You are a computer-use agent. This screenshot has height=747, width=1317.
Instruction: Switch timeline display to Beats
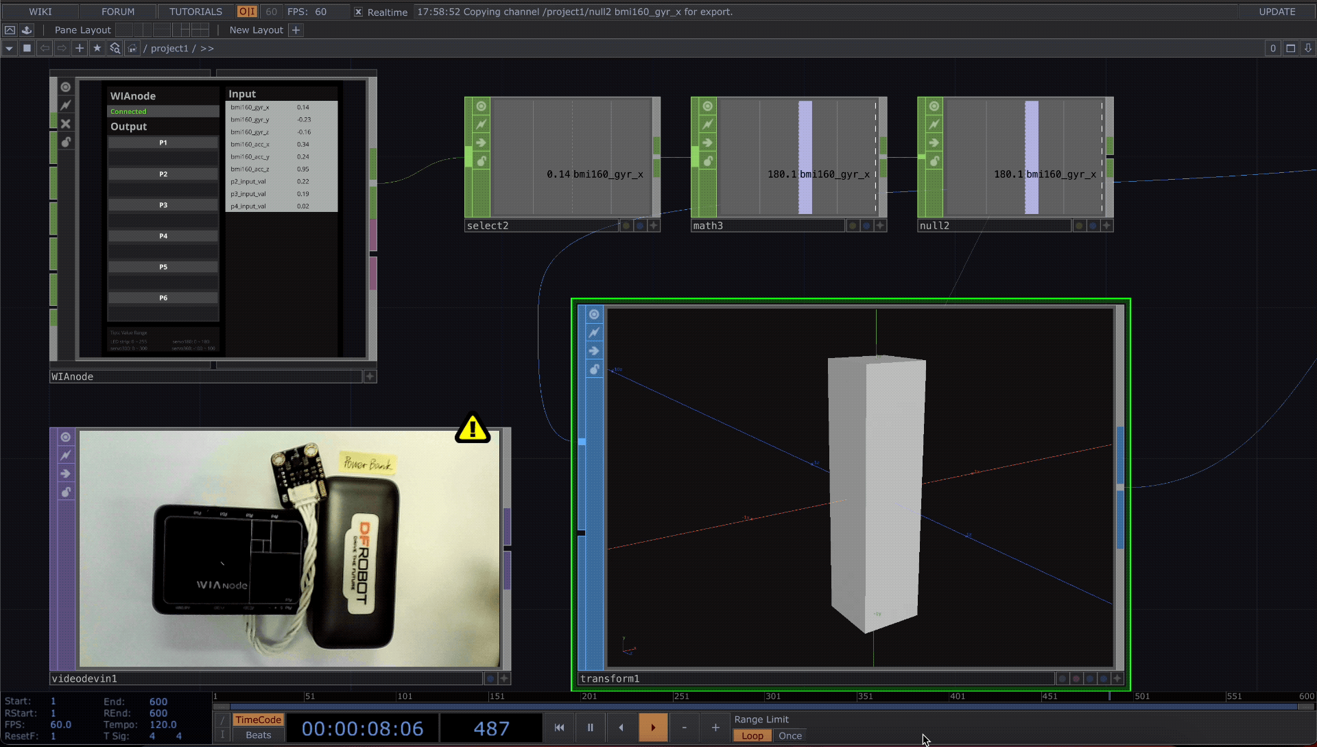click(x=258, y=735)
